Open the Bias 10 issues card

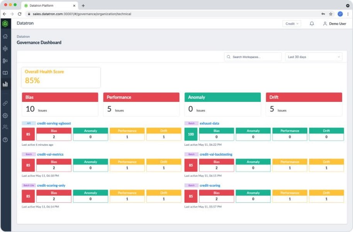(x=60, y=104)
